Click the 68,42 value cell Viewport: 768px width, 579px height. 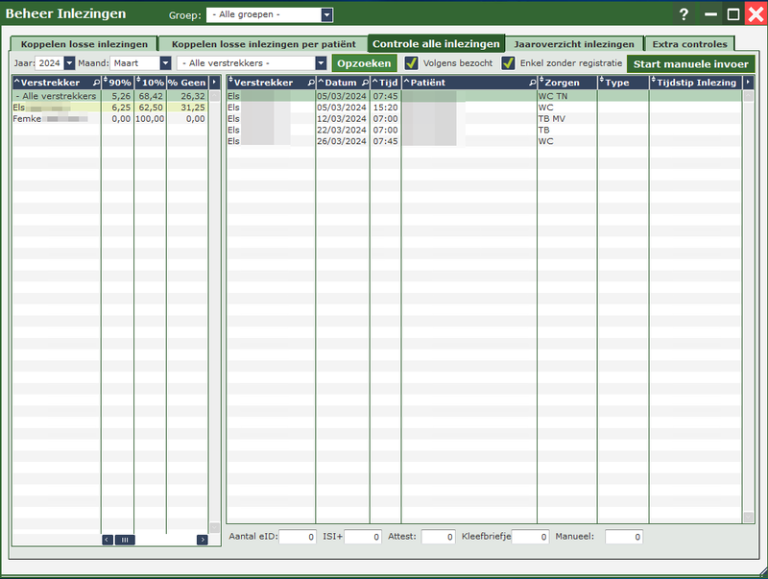[151, 96]
